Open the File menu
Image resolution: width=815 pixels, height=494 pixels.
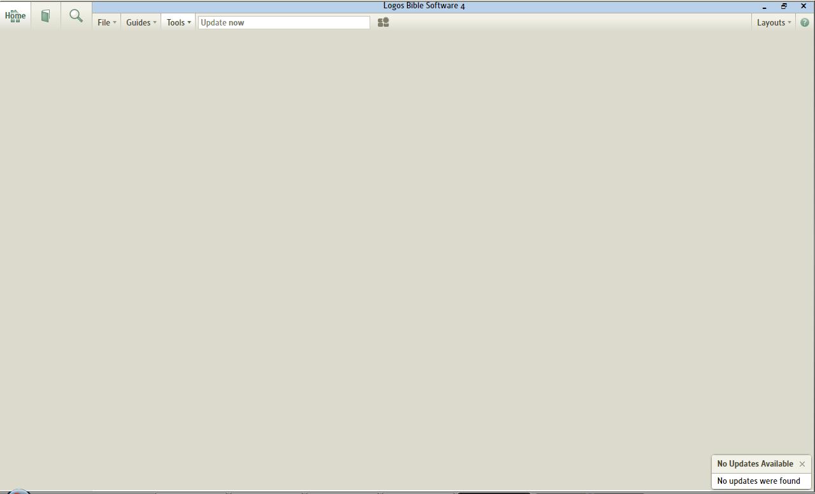pyautogui.click(x=106, y=22)
